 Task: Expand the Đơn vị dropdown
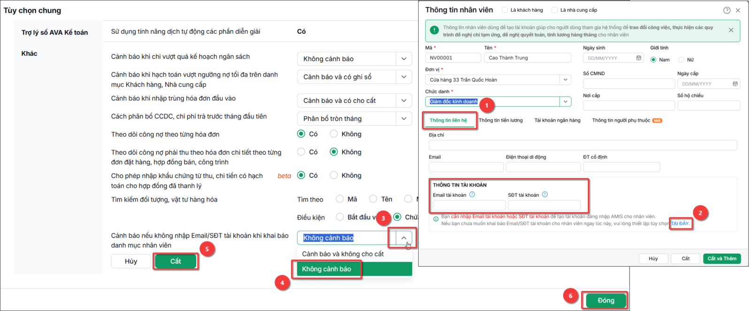point(566,80)
